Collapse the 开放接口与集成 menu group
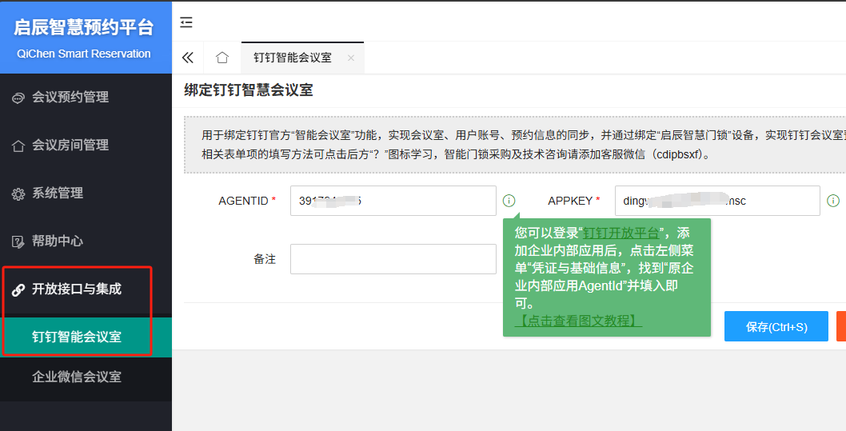Viewport: 846px width, 431px height. (x=77, y=289)
